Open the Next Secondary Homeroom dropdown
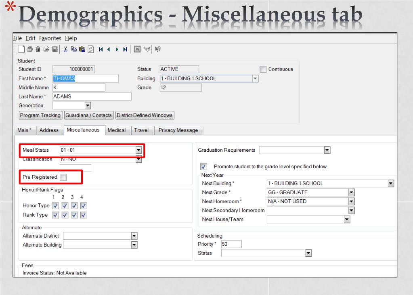413x295 pixels. (x=351, y=210)
